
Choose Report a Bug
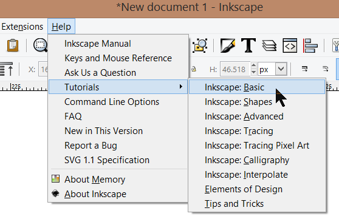(118, 146)
